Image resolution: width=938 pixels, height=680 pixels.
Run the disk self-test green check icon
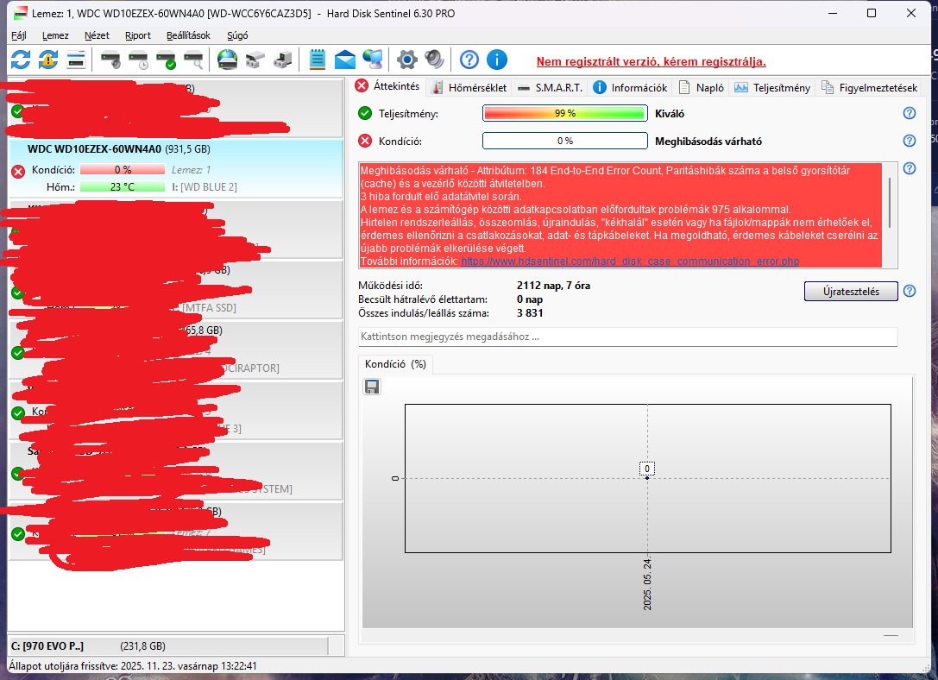tap(166, 60)
